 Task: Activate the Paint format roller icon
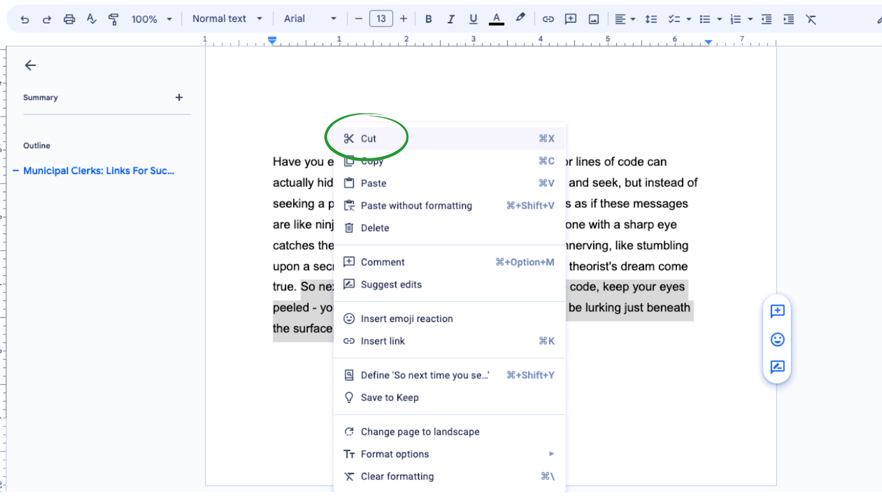(x=114, y=19)
